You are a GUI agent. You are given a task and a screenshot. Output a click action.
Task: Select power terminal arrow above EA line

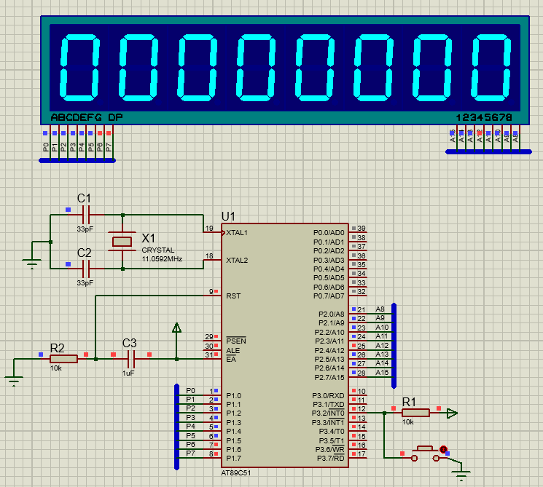pos(176,328)
